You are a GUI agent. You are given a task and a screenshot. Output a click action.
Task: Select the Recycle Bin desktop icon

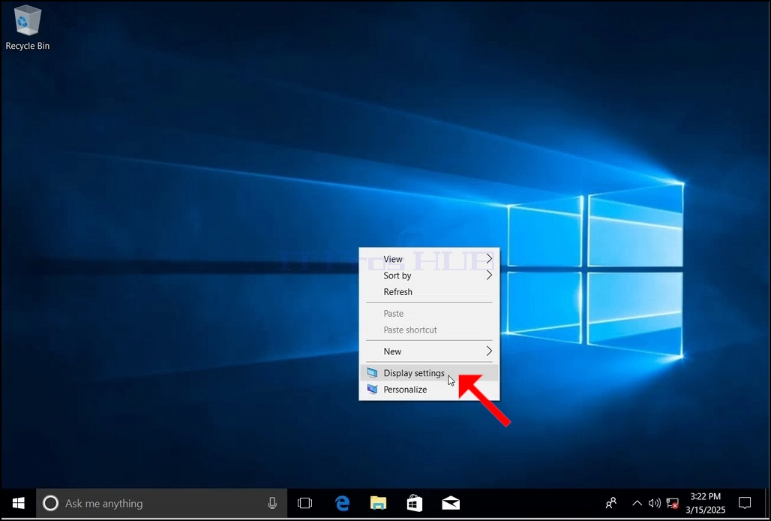point(28,28)
